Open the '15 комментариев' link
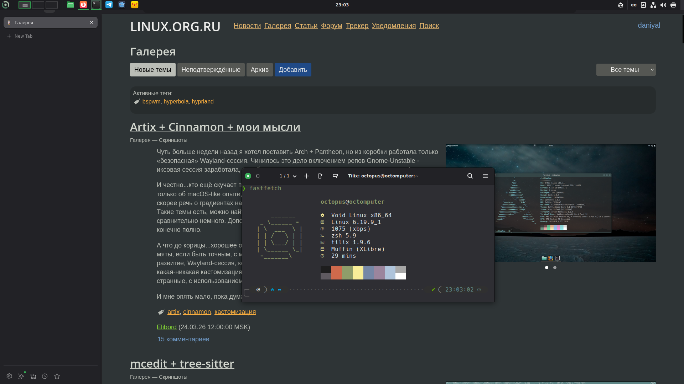Screen dimensions: 684x384 183,339
